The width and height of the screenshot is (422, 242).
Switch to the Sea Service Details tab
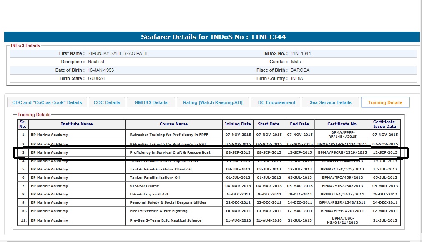point(330,102)
